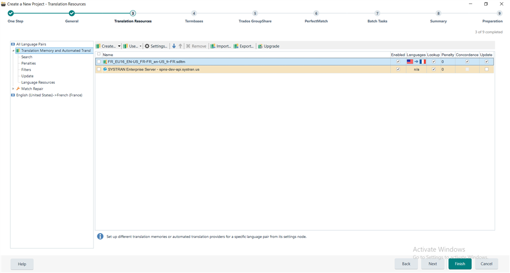The image size is (510, 273).
Task: Select Filters in the settings tree
Action: [x=26, y=69]
